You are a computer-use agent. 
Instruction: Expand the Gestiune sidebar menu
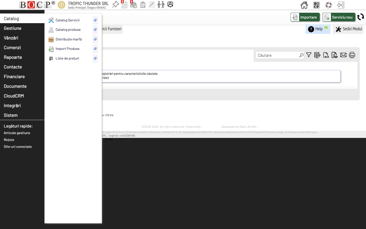click(x=12, y=28)
